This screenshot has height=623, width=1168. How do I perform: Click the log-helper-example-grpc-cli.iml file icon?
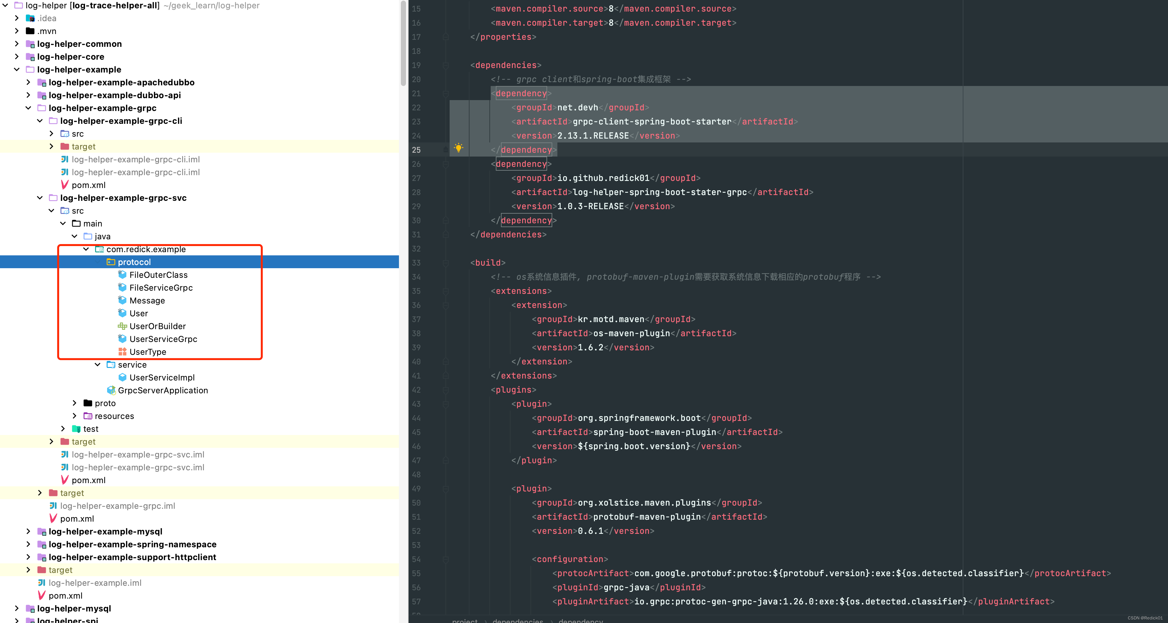click(x=65, y=160)
